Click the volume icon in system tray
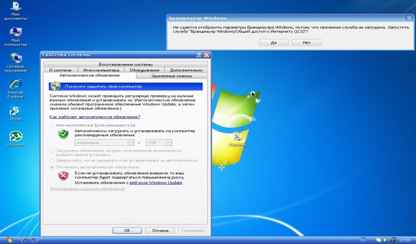 point(385,240)
